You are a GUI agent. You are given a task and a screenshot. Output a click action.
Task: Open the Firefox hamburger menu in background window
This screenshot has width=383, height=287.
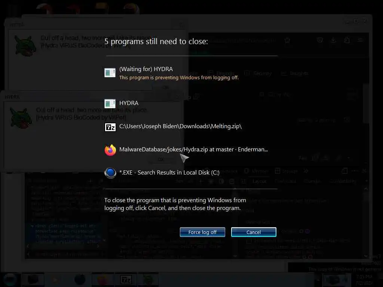[360, 40]
